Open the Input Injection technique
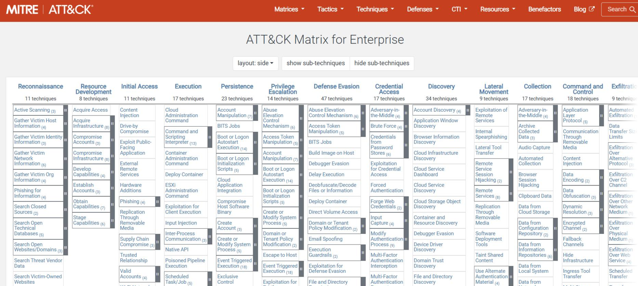Screen dimensions: 638x286 (x=181, y=223)
